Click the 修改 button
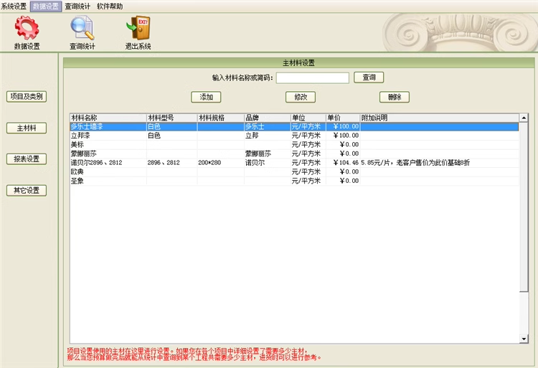The width and height of the screenshot is (538, 368). pos(301,97)
